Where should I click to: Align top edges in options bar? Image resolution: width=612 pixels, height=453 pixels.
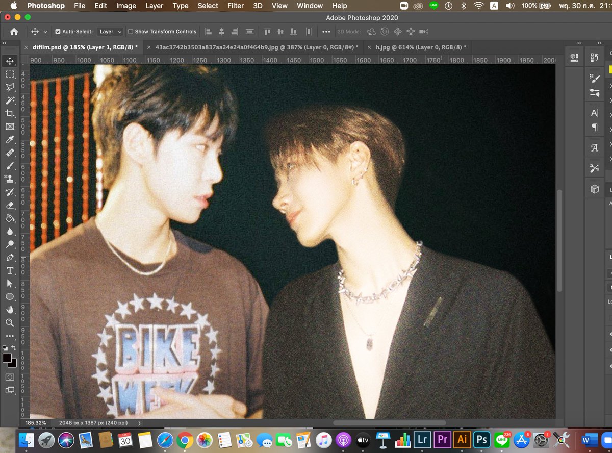tap(267, 32)
